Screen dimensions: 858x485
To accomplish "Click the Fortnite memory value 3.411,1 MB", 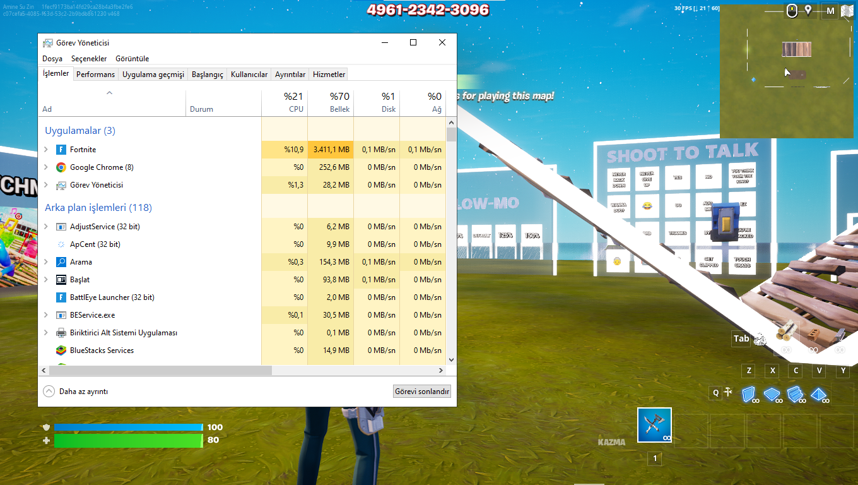I will (331, 150).
